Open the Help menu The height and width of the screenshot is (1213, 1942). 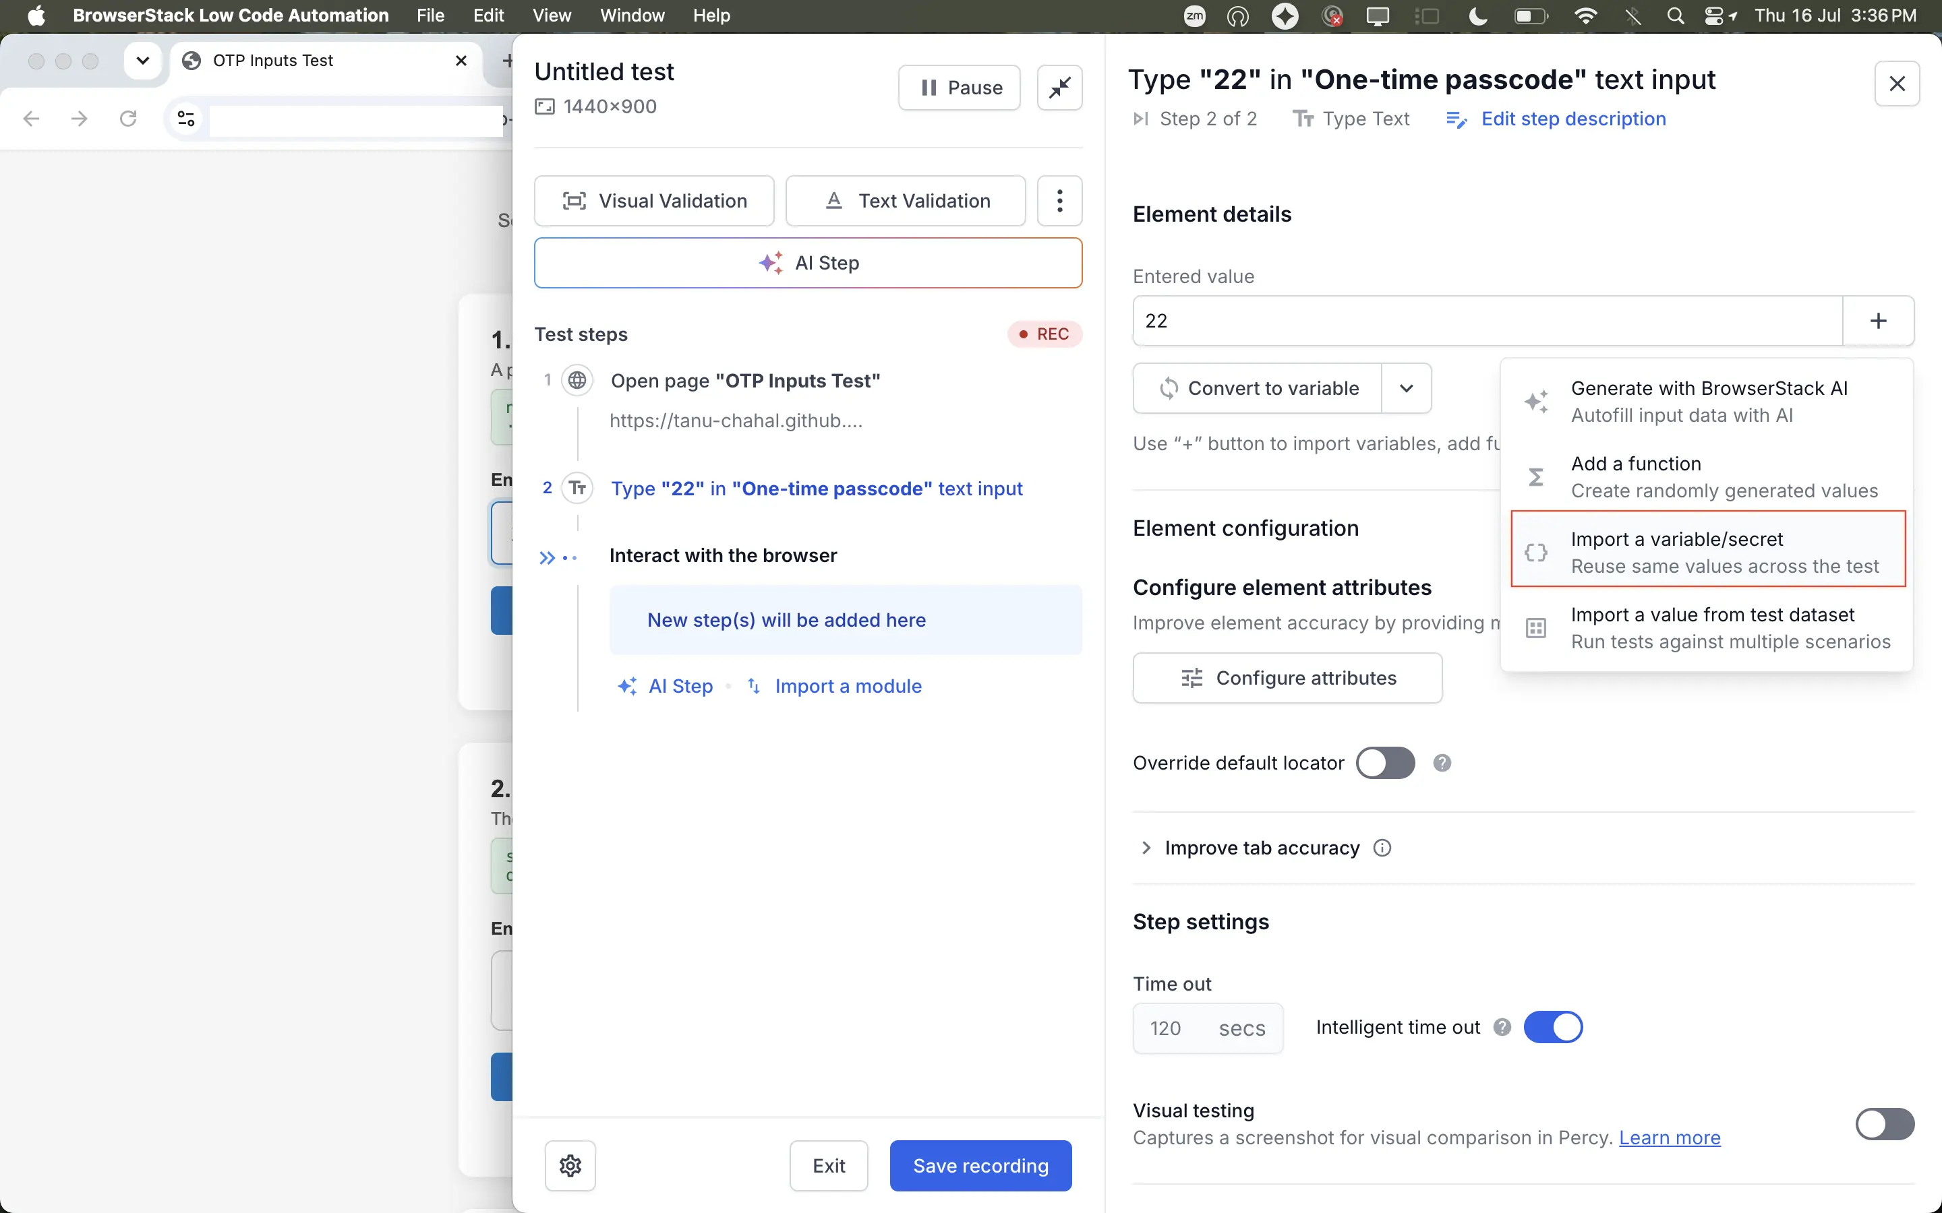click(712, 16)
